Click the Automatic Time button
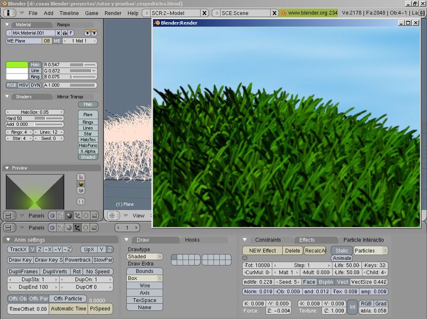Image resolution: width=427 pixels, height=320 pixels. click(x=69, y=309)
